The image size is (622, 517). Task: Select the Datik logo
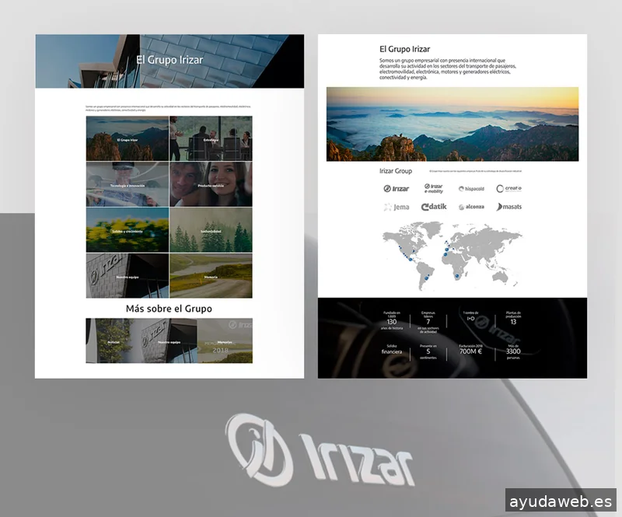pyautogui.click(x=434, y=207)
